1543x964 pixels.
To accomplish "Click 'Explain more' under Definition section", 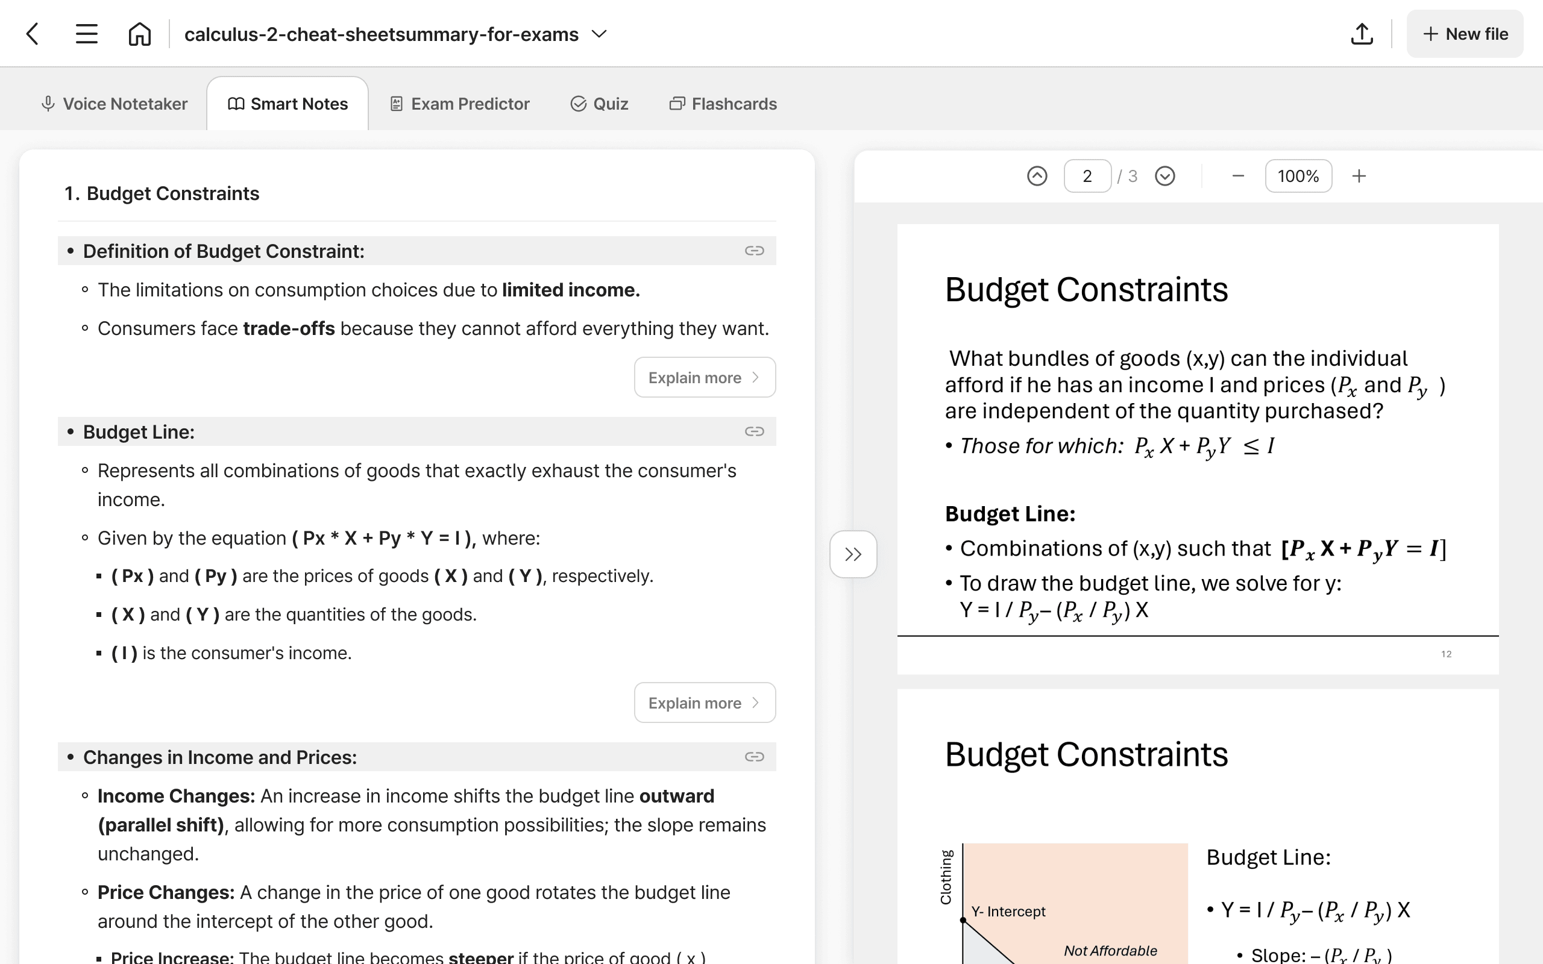I will pyautogui.click(x=704, y=377).
